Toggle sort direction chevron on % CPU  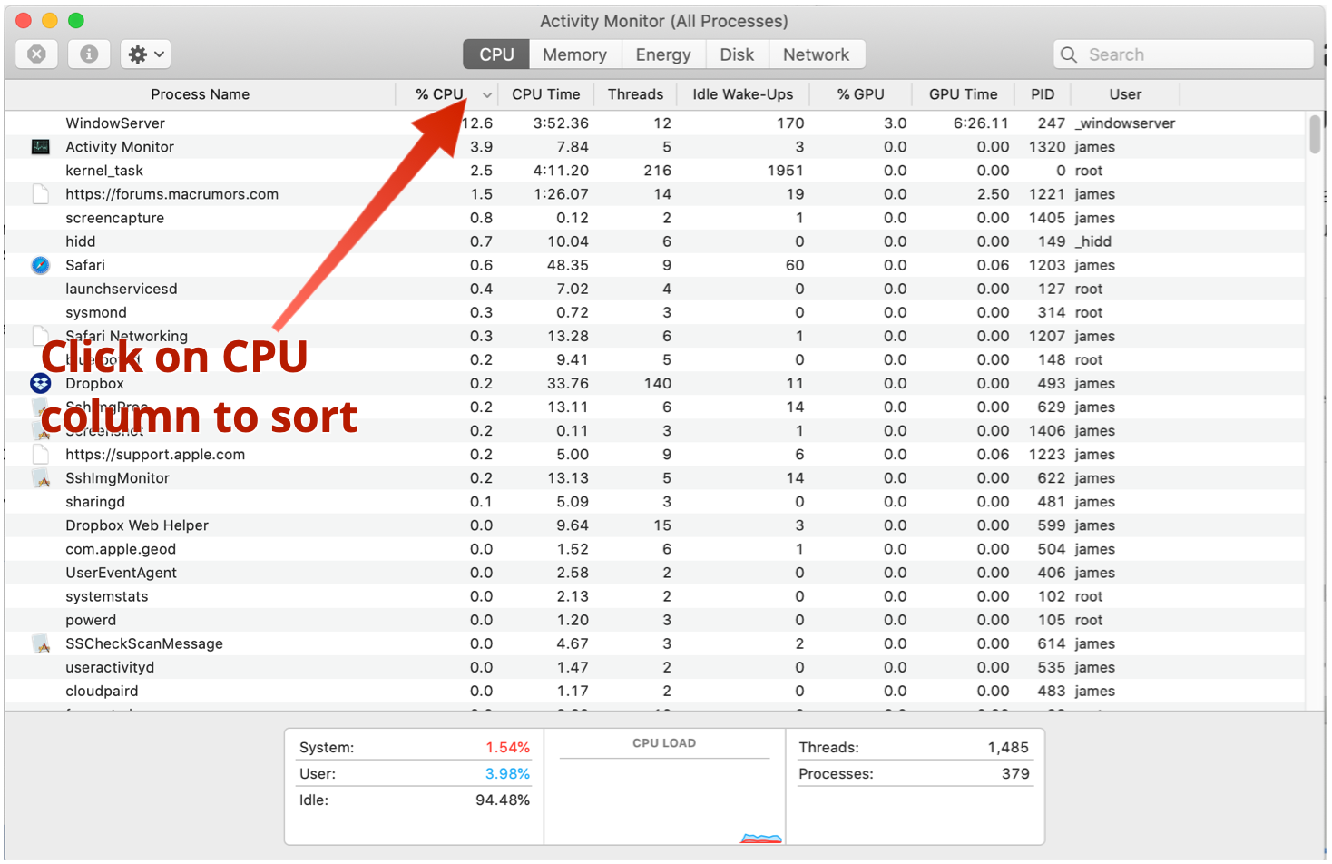[487, 94]
